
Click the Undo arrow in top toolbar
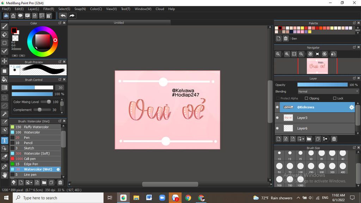click(x=63, y=16)
